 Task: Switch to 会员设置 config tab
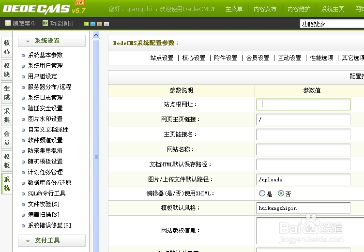click(258, 58)
